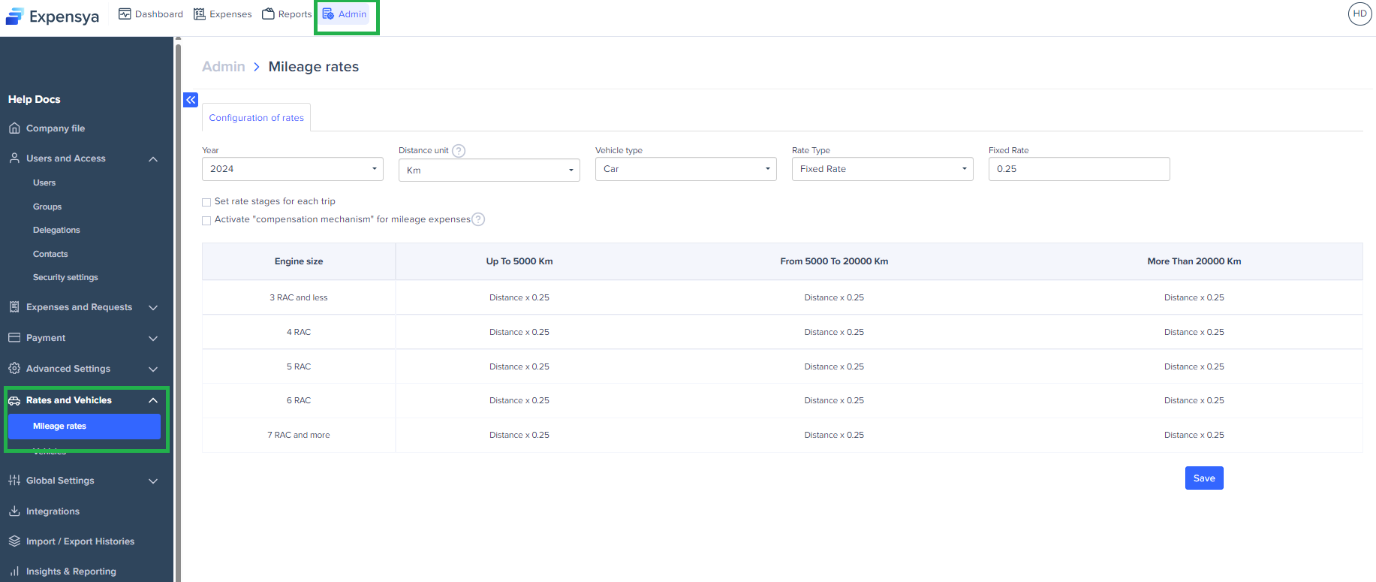Enable Set rate stages for each trip
Viewport: 1376px width, 582px height.
point(206,202)
